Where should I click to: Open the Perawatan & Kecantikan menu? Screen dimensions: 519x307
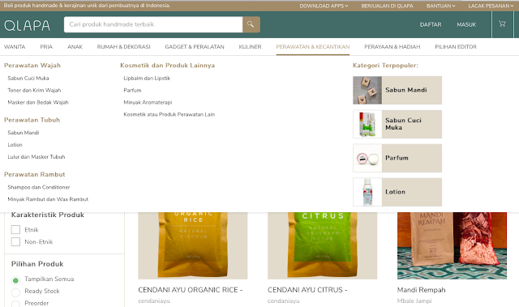313,47
